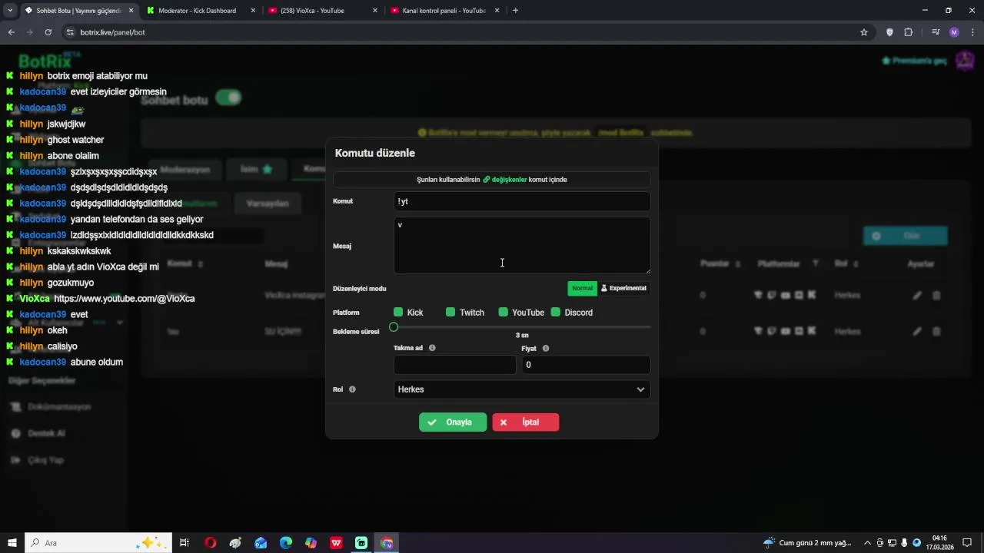Screen dimensions: 984x553
Task: Show hidden system tray icons chevron
Action: coord(868,543)
